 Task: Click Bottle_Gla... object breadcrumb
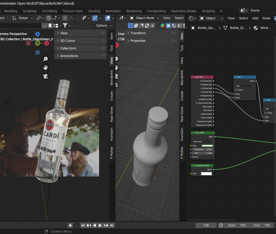click(203, 28)
